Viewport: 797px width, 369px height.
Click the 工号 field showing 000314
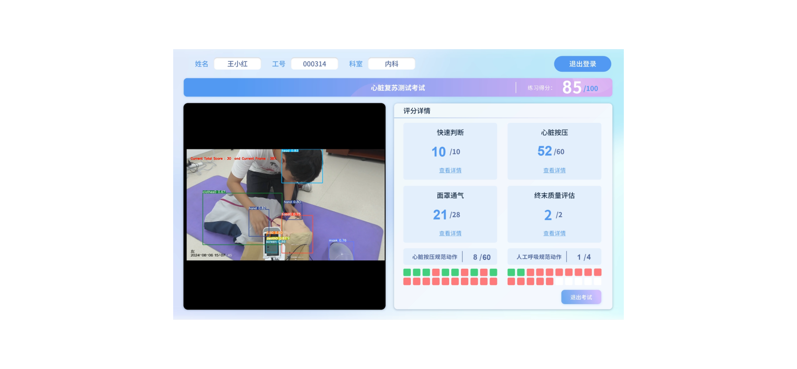314,64
